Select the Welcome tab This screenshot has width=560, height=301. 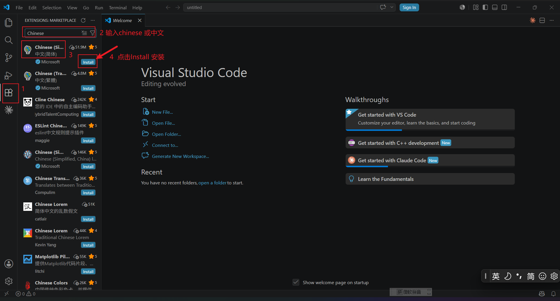123,20
